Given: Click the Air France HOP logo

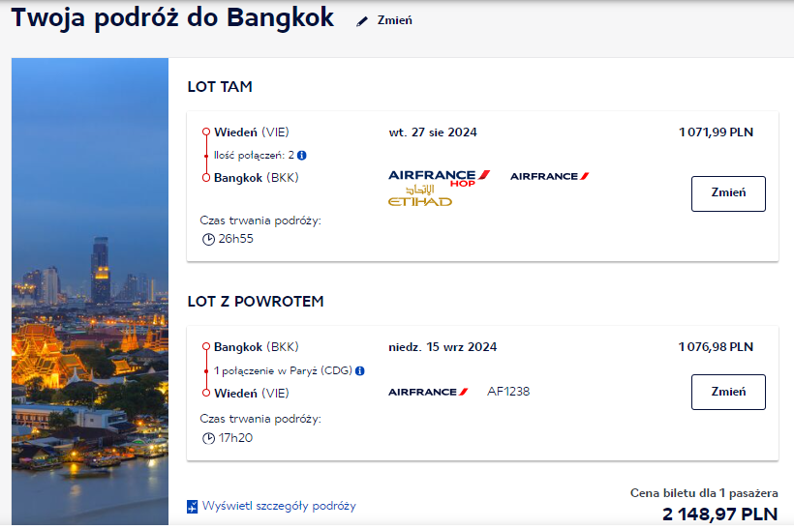Looking at the screenshot, I should click(439, 178).
